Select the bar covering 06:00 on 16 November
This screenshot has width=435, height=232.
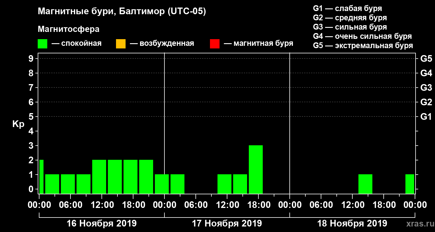pos(68,184)
